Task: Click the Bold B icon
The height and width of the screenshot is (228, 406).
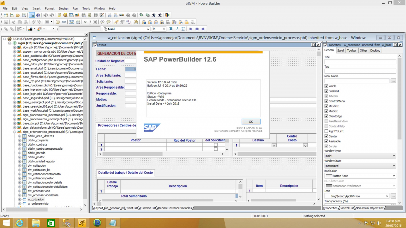Action: point(171,29)
